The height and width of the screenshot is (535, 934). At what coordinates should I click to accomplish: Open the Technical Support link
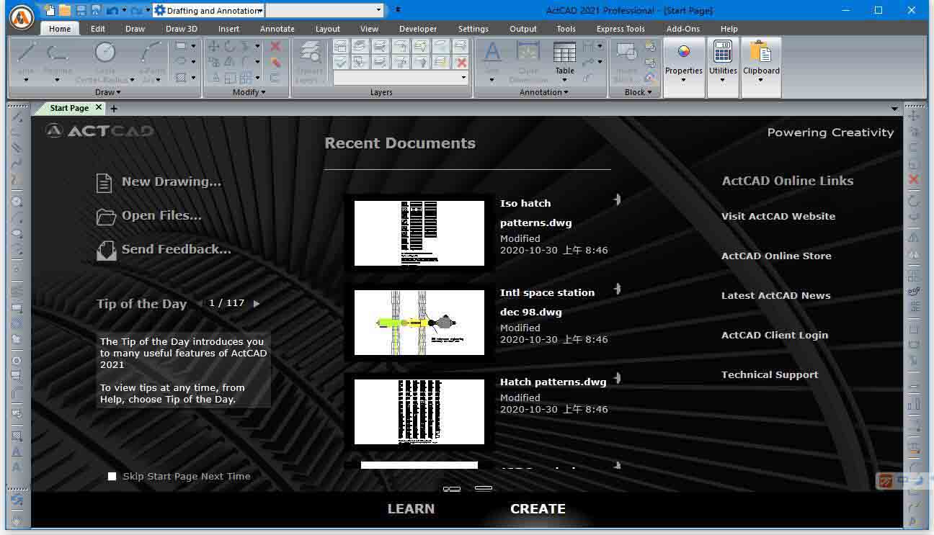769,374
